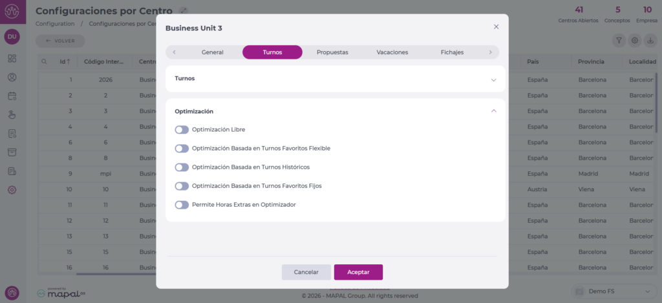Open the calendar icon in sidebar

pos(12,96)
